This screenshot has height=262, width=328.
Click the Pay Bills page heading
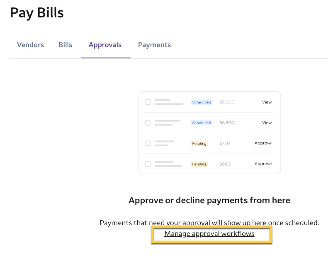(x=37, y=13)
